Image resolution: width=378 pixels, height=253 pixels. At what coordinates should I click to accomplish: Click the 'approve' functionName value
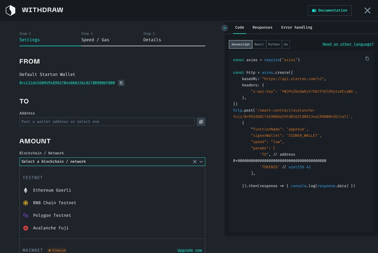296,129
